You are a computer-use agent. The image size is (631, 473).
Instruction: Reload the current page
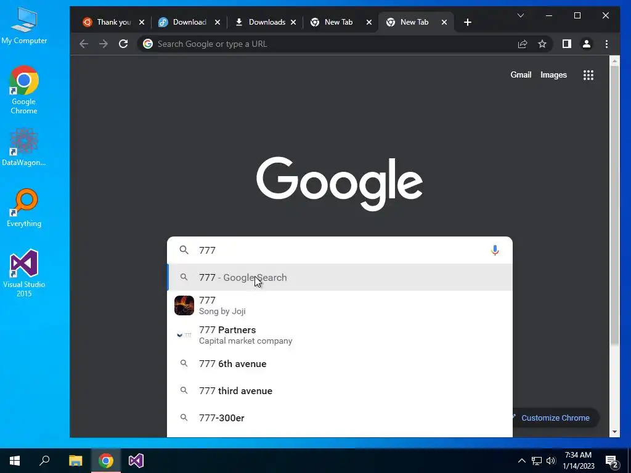[123, 44]
